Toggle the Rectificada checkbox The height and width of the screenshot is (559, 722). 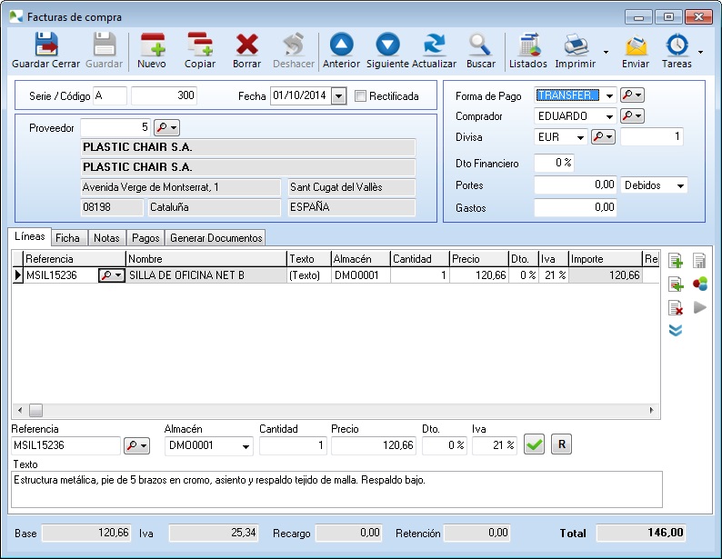(361, 95)
